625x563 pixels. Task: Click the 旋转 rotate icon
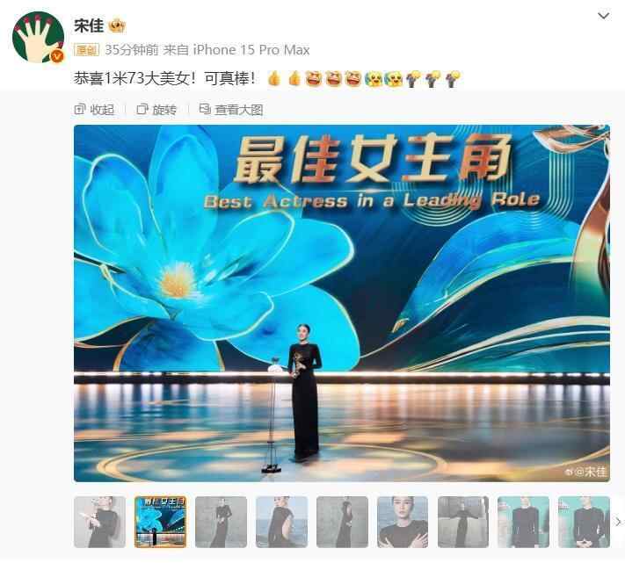[x=142, y=109]
